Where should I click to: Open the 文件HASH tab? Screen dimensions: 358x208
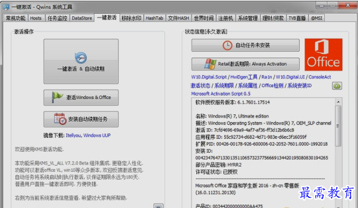[x=179, y=18]
